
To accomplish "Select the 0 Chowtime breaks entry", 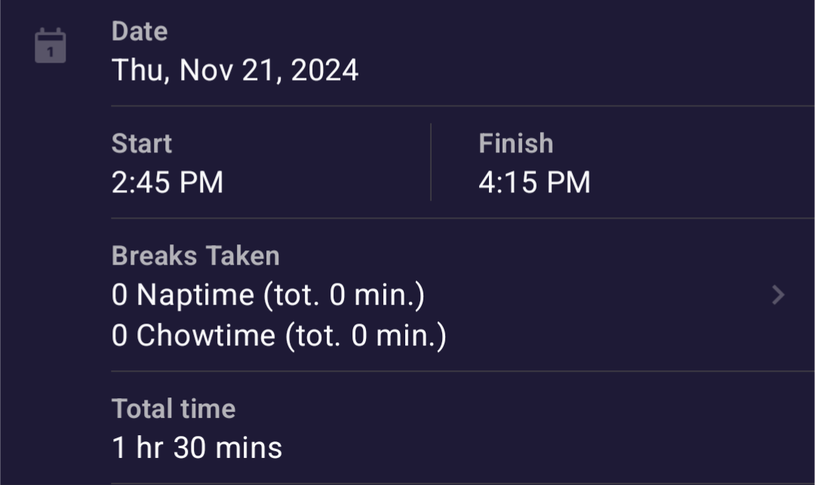I will click(193, 335).
